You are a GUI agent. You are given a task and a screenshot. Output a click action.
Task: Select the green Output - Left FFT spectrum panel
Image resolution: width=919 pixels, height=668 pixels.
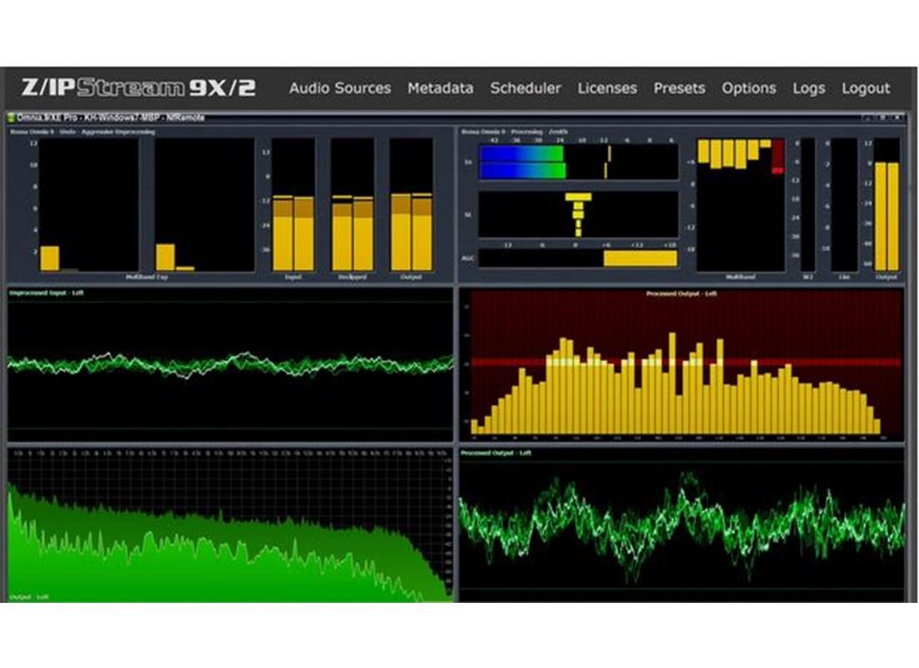click(231, 526)
